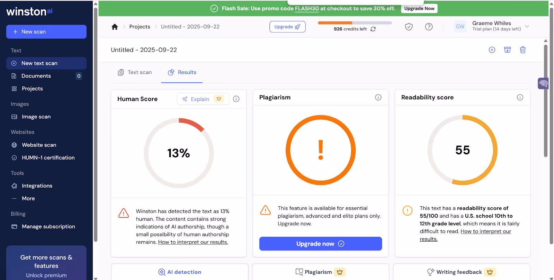Click the readability exclamation circle icon
Viewport: 554px width, 280px height.
408,210
